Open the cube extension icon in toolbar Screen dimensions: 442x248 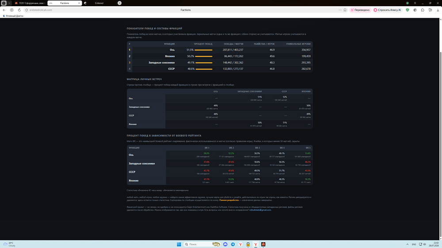click(415, 10)
